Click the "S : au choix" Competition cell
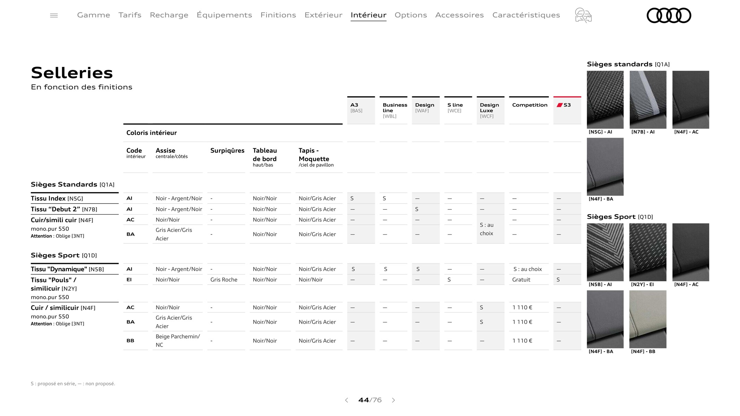The height and width of the screenshot is (416, 740). (528, 269)
